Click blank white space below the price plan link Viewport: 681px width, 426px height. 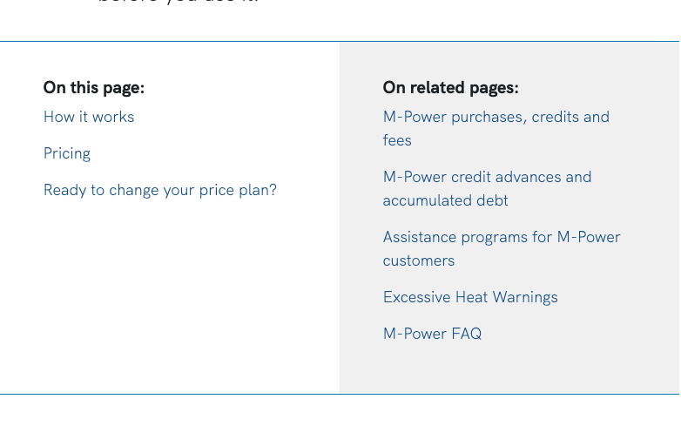pyautogui.click(x=165, y=287)
